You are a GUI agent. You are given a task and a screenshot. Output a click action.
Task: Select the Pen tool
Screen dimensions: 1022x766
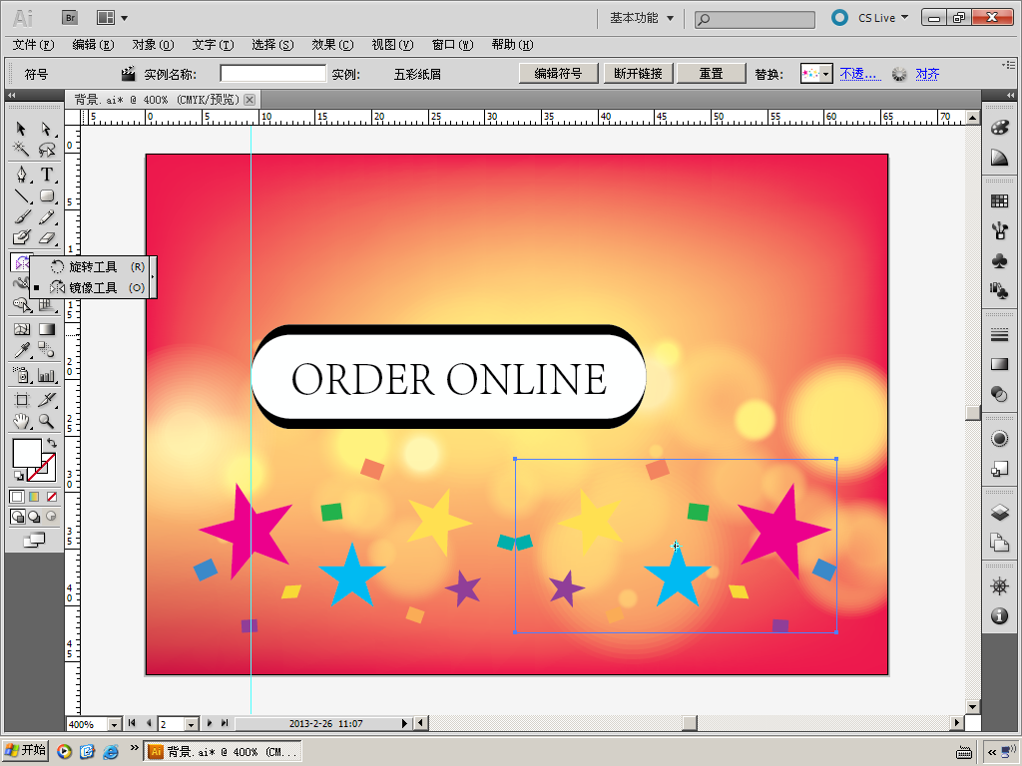pyautogui.click(x=21, y=174)
